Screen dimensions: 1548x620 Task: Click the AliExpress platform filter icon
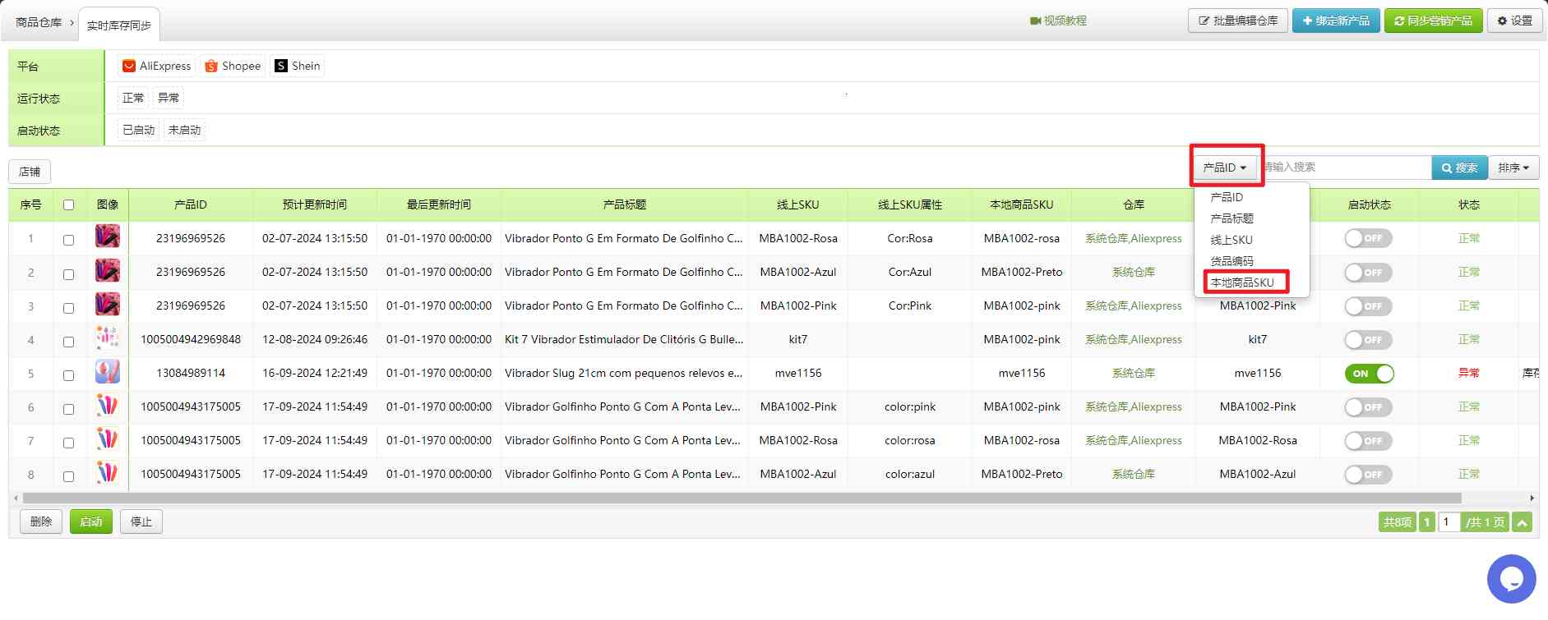(x=129, y=66)
